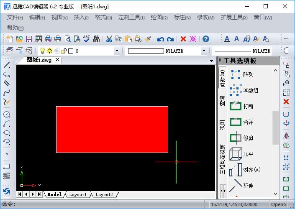The height and width of the screenshot is (209, 295).
Task: Open the Layer manager icon
Action: click(x=10, y=51)
